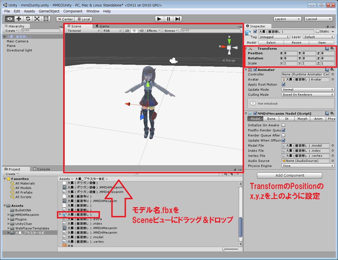Image resolution: width=338 pixels, height=260 pixels.
Task: Uncheck Apply Root Motion
Action: pyautogui.click(x=283, y=84)
